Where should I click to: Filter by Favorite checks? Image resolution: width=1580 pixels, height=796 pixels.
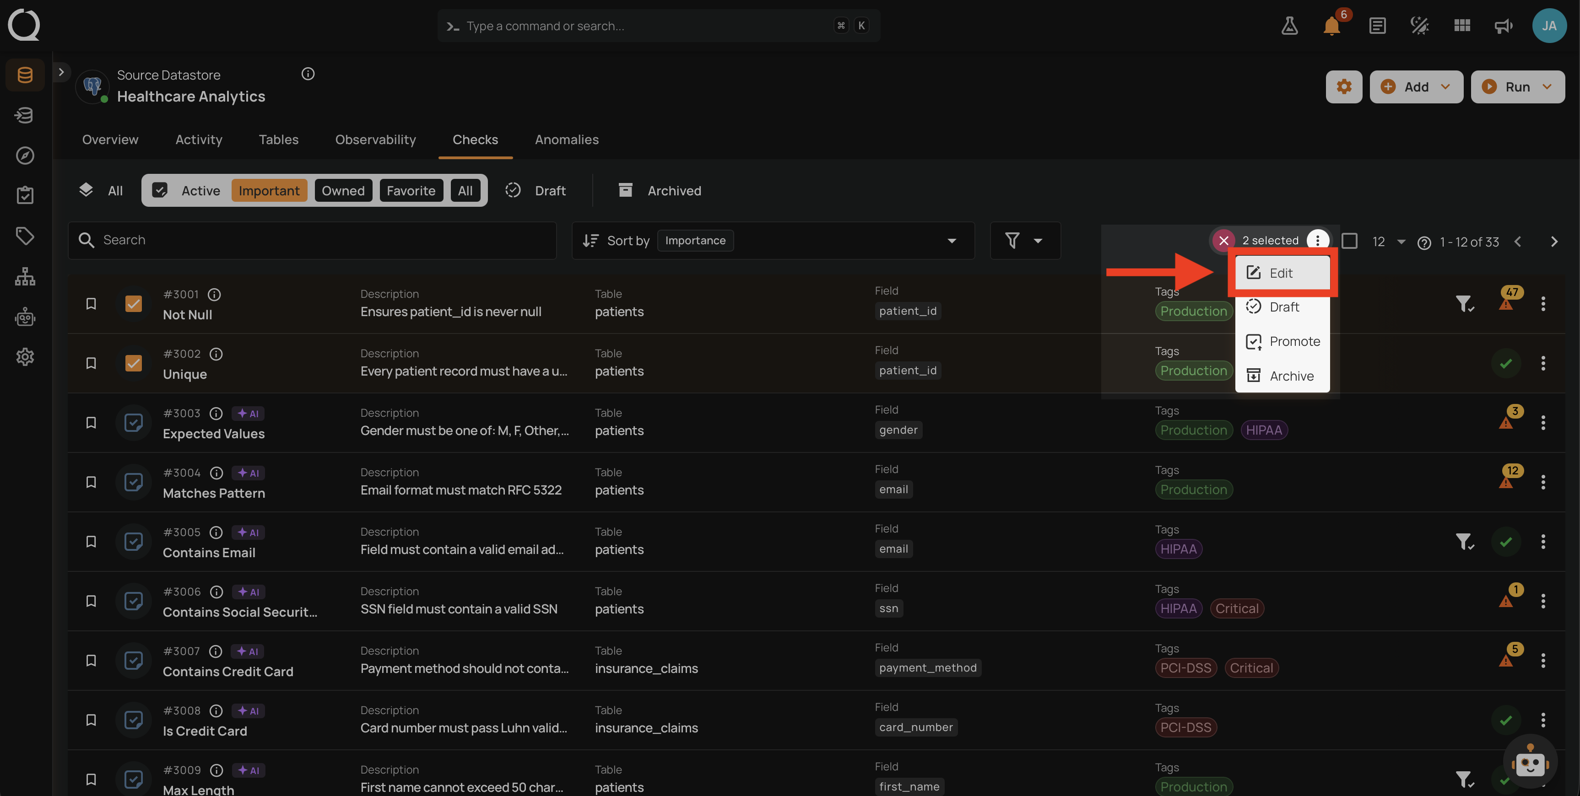click(411, 190)
